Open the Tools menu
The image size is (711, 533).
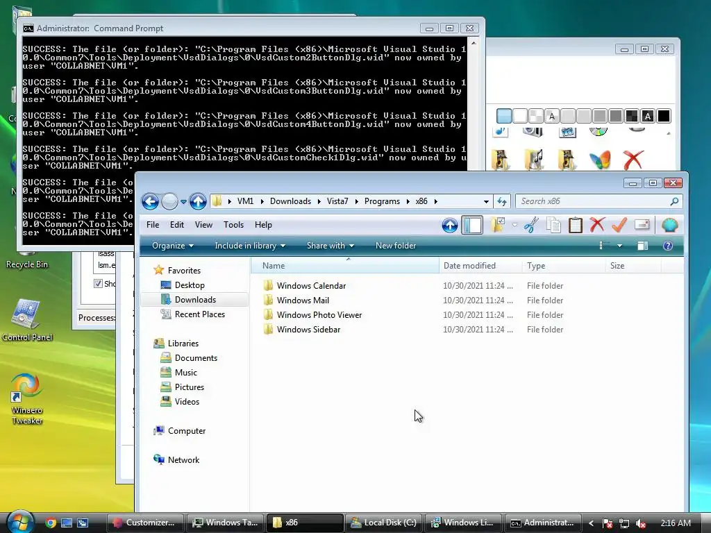(x=233, y=225)
